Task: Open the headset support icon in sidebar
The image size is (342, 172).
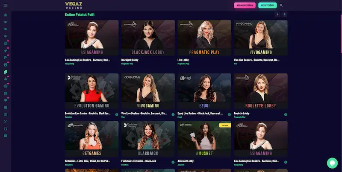Action: (x=6, y=128)
